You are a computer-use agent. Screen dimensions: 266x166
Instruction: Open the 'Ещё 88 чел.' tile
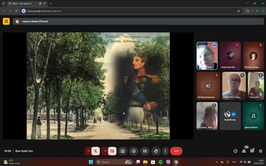230,116
